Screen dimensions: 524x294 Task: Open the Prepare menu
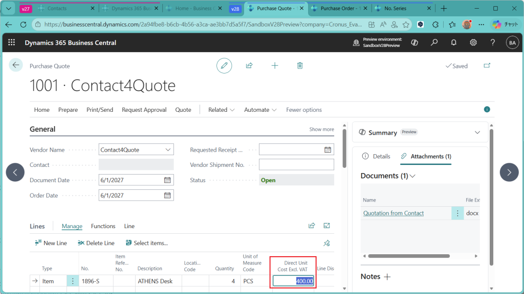[x=68, y=110]
